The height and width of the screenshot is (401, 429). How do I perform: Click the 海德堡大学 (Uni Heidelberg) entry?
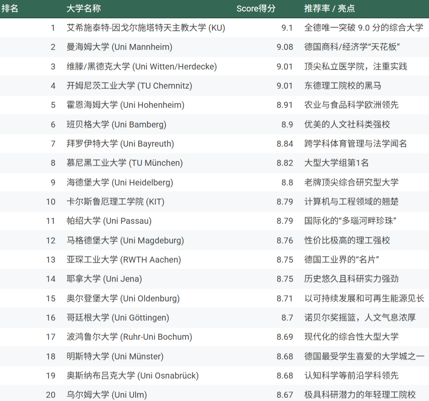click(120, 183)
